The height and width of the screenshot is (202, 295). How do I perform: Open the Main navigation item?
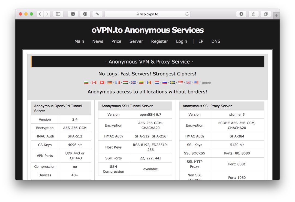point(79,41)
